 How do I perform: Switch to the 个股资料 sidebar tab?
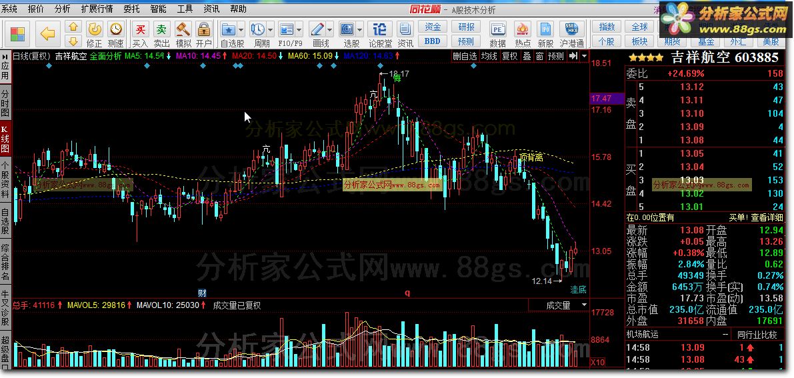[5, 181]
